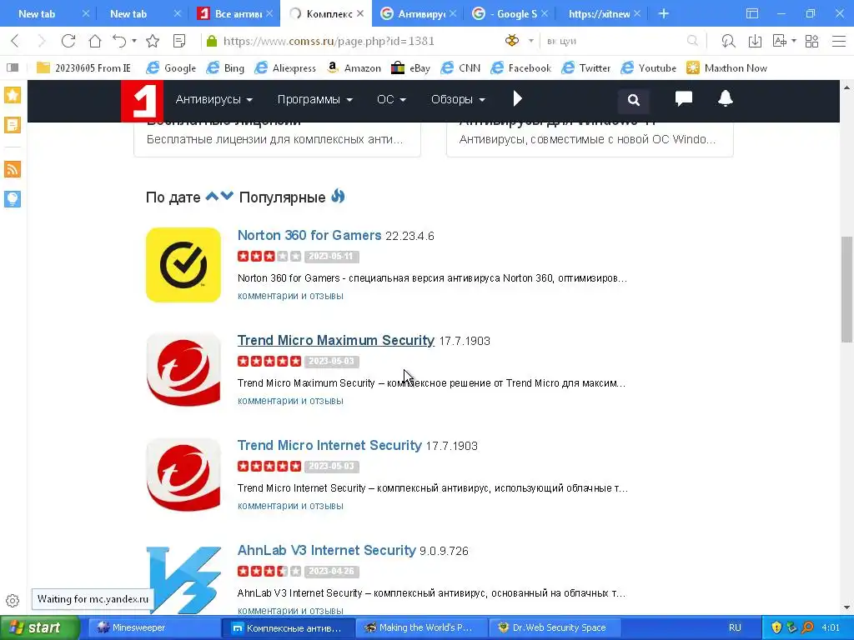Toggle the sidebar panel icon in bookmarks bar

pyautogui.click(x=13, y=67)
